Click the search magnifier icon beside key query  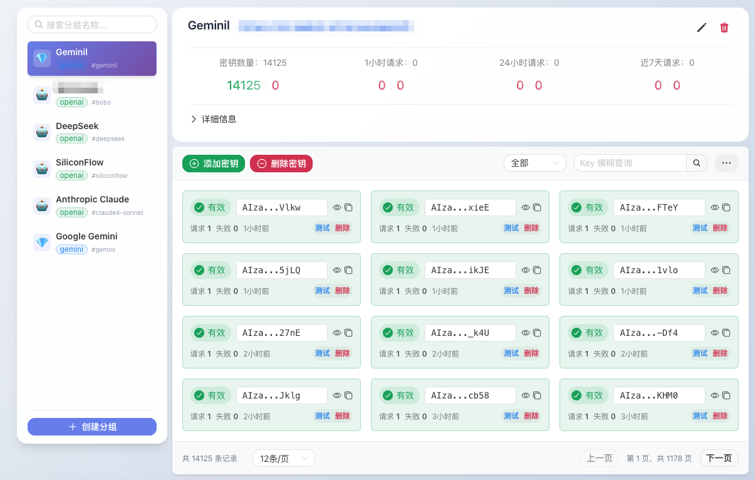click(697, 163)
